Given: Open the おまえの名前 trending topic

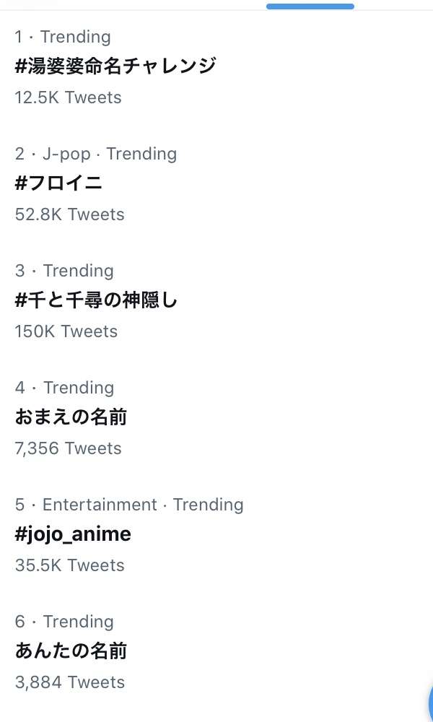Looking at the screenshot, I should pyautogui.click(x=71, y=417).
